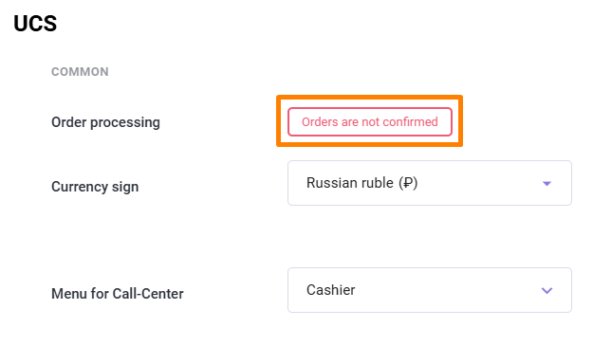593x346 pixels.
Task: Click empty space inside the Cashier combo box
Action: click(446, 290)
